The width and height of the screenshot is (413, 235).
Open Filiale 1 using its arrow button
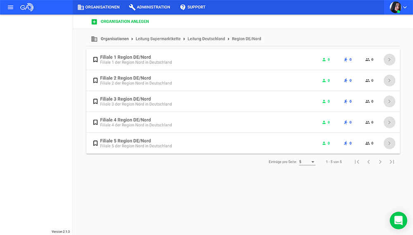coord(389,59)
